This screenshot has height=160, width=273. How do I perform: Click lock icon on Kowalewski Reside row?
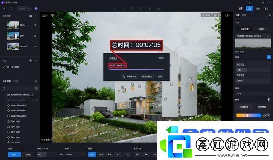tap(32, 95)
